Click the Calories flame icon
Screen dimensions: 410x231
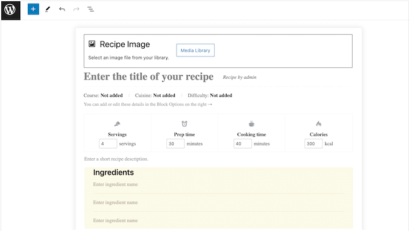[318, 124]
